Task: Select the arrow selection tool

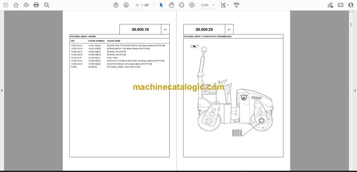Action: tap(161, 5)
